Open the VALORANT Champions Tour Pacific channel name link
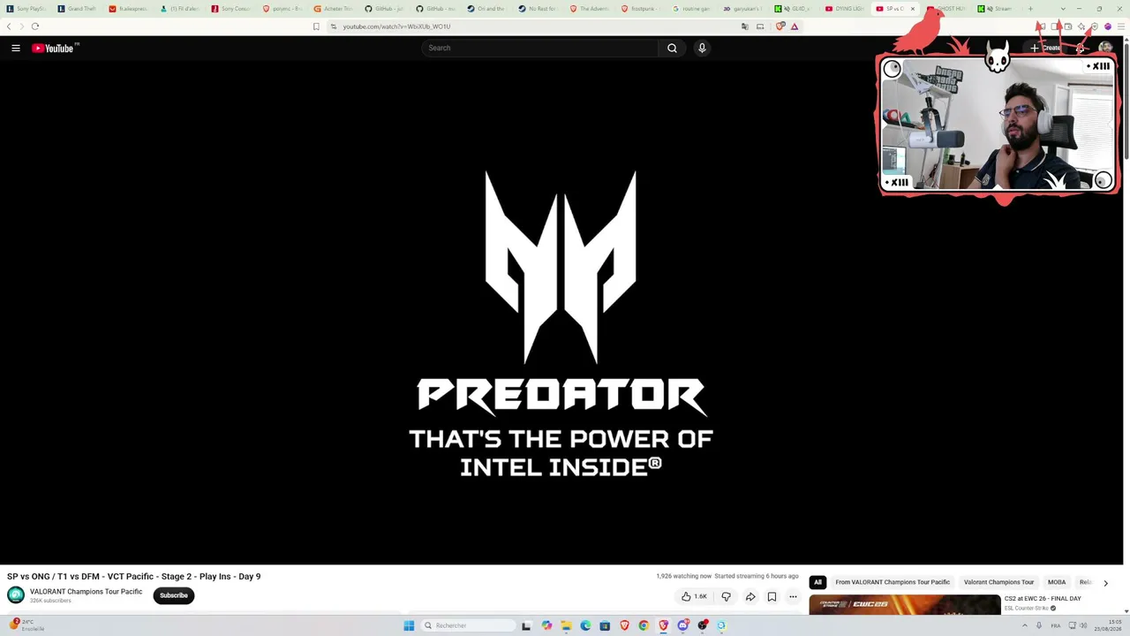Image resolution: width=1130 pixels, height=636 pixels. pos(86,592)
